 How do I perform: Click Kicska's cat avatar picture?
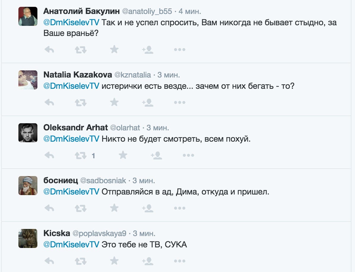[28, 238]
